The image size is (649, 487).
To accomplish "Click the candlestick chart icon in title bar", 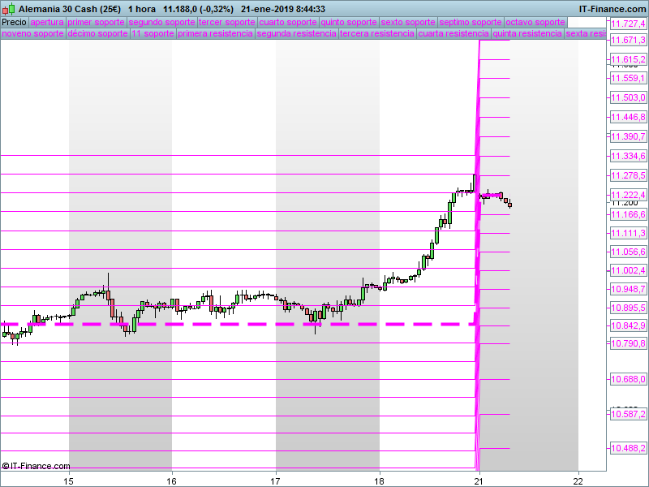I will (8, 8).
